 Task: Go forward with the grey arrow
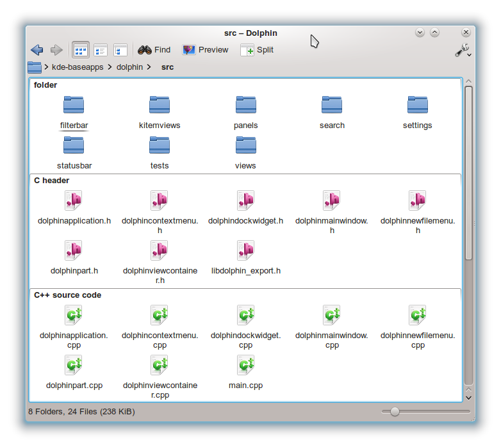(56, 50)
